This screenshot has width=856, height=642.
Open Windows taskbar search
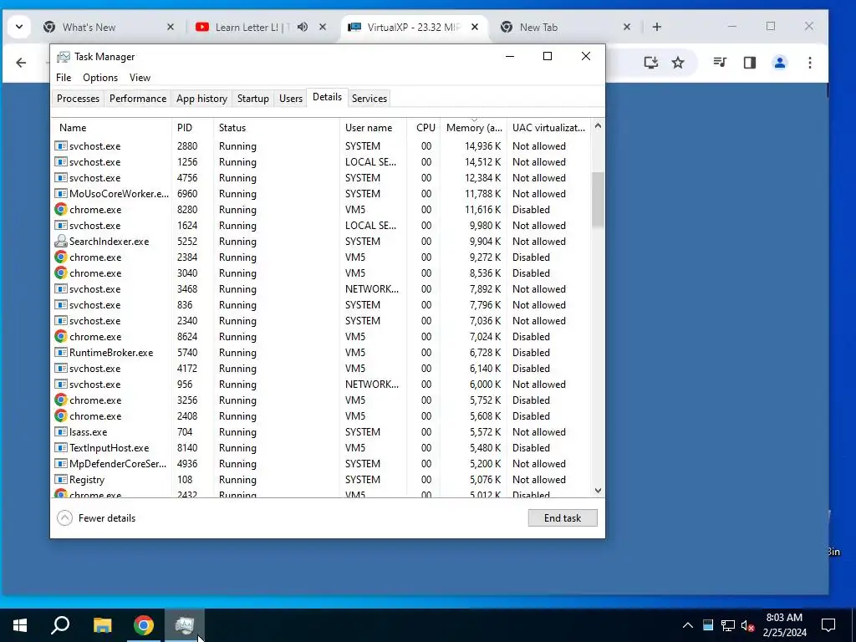[60, 625]
